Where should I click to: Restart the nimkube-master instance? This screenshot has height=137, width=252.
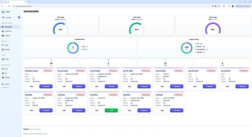pos(46,86)
